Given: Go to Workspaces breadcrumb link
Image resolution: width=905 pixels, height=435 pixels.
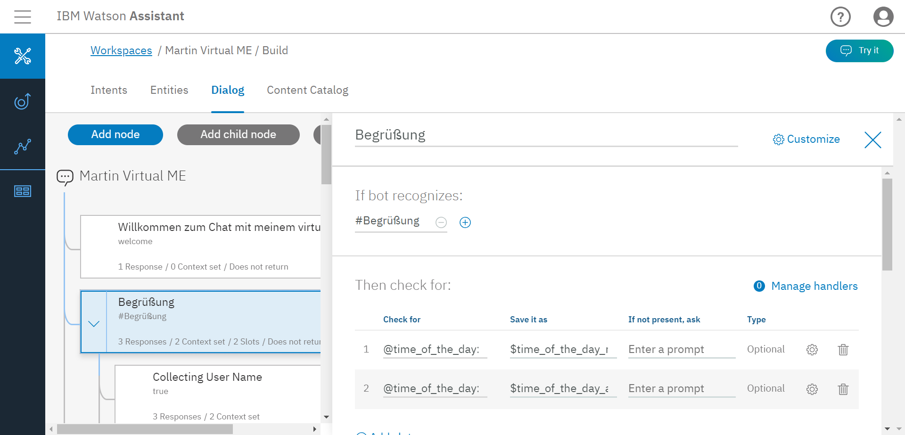Looking at the screenshot, I should [121, 50].
